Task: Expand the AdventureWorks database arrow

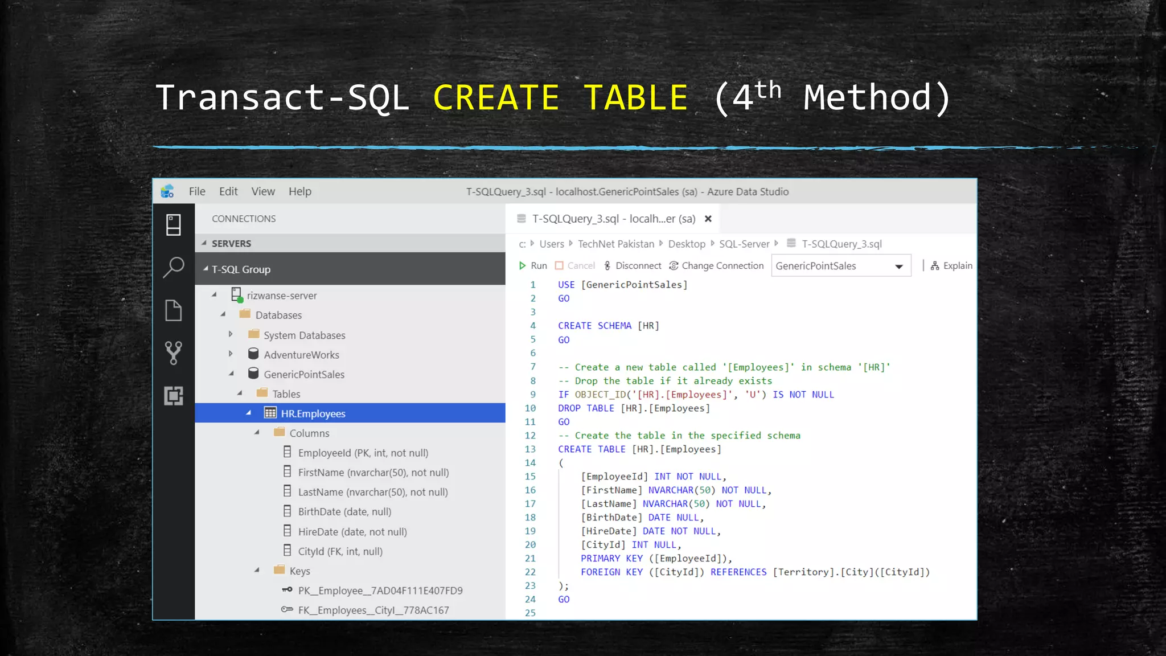Action: tap(231, 354)
